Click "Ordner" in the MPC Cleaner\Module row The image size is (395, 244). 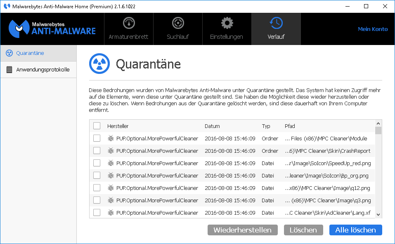point(270,138)
